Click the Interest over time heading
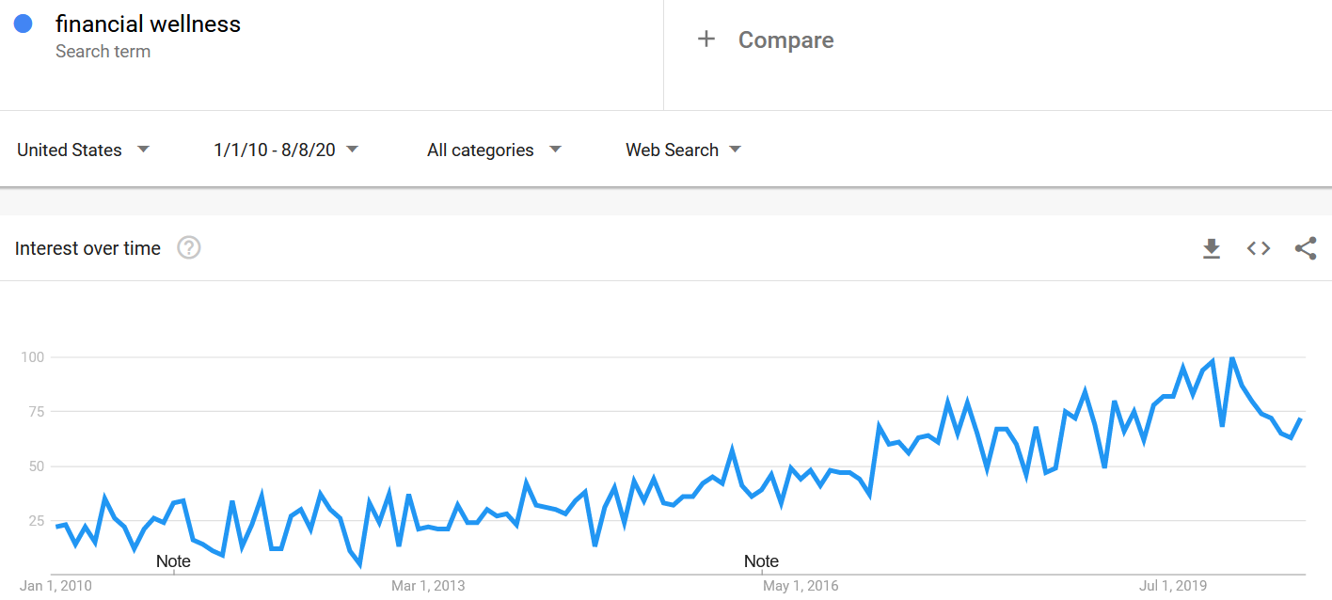The height and width of the screenshot is (600, 1332). coord(87,248)
